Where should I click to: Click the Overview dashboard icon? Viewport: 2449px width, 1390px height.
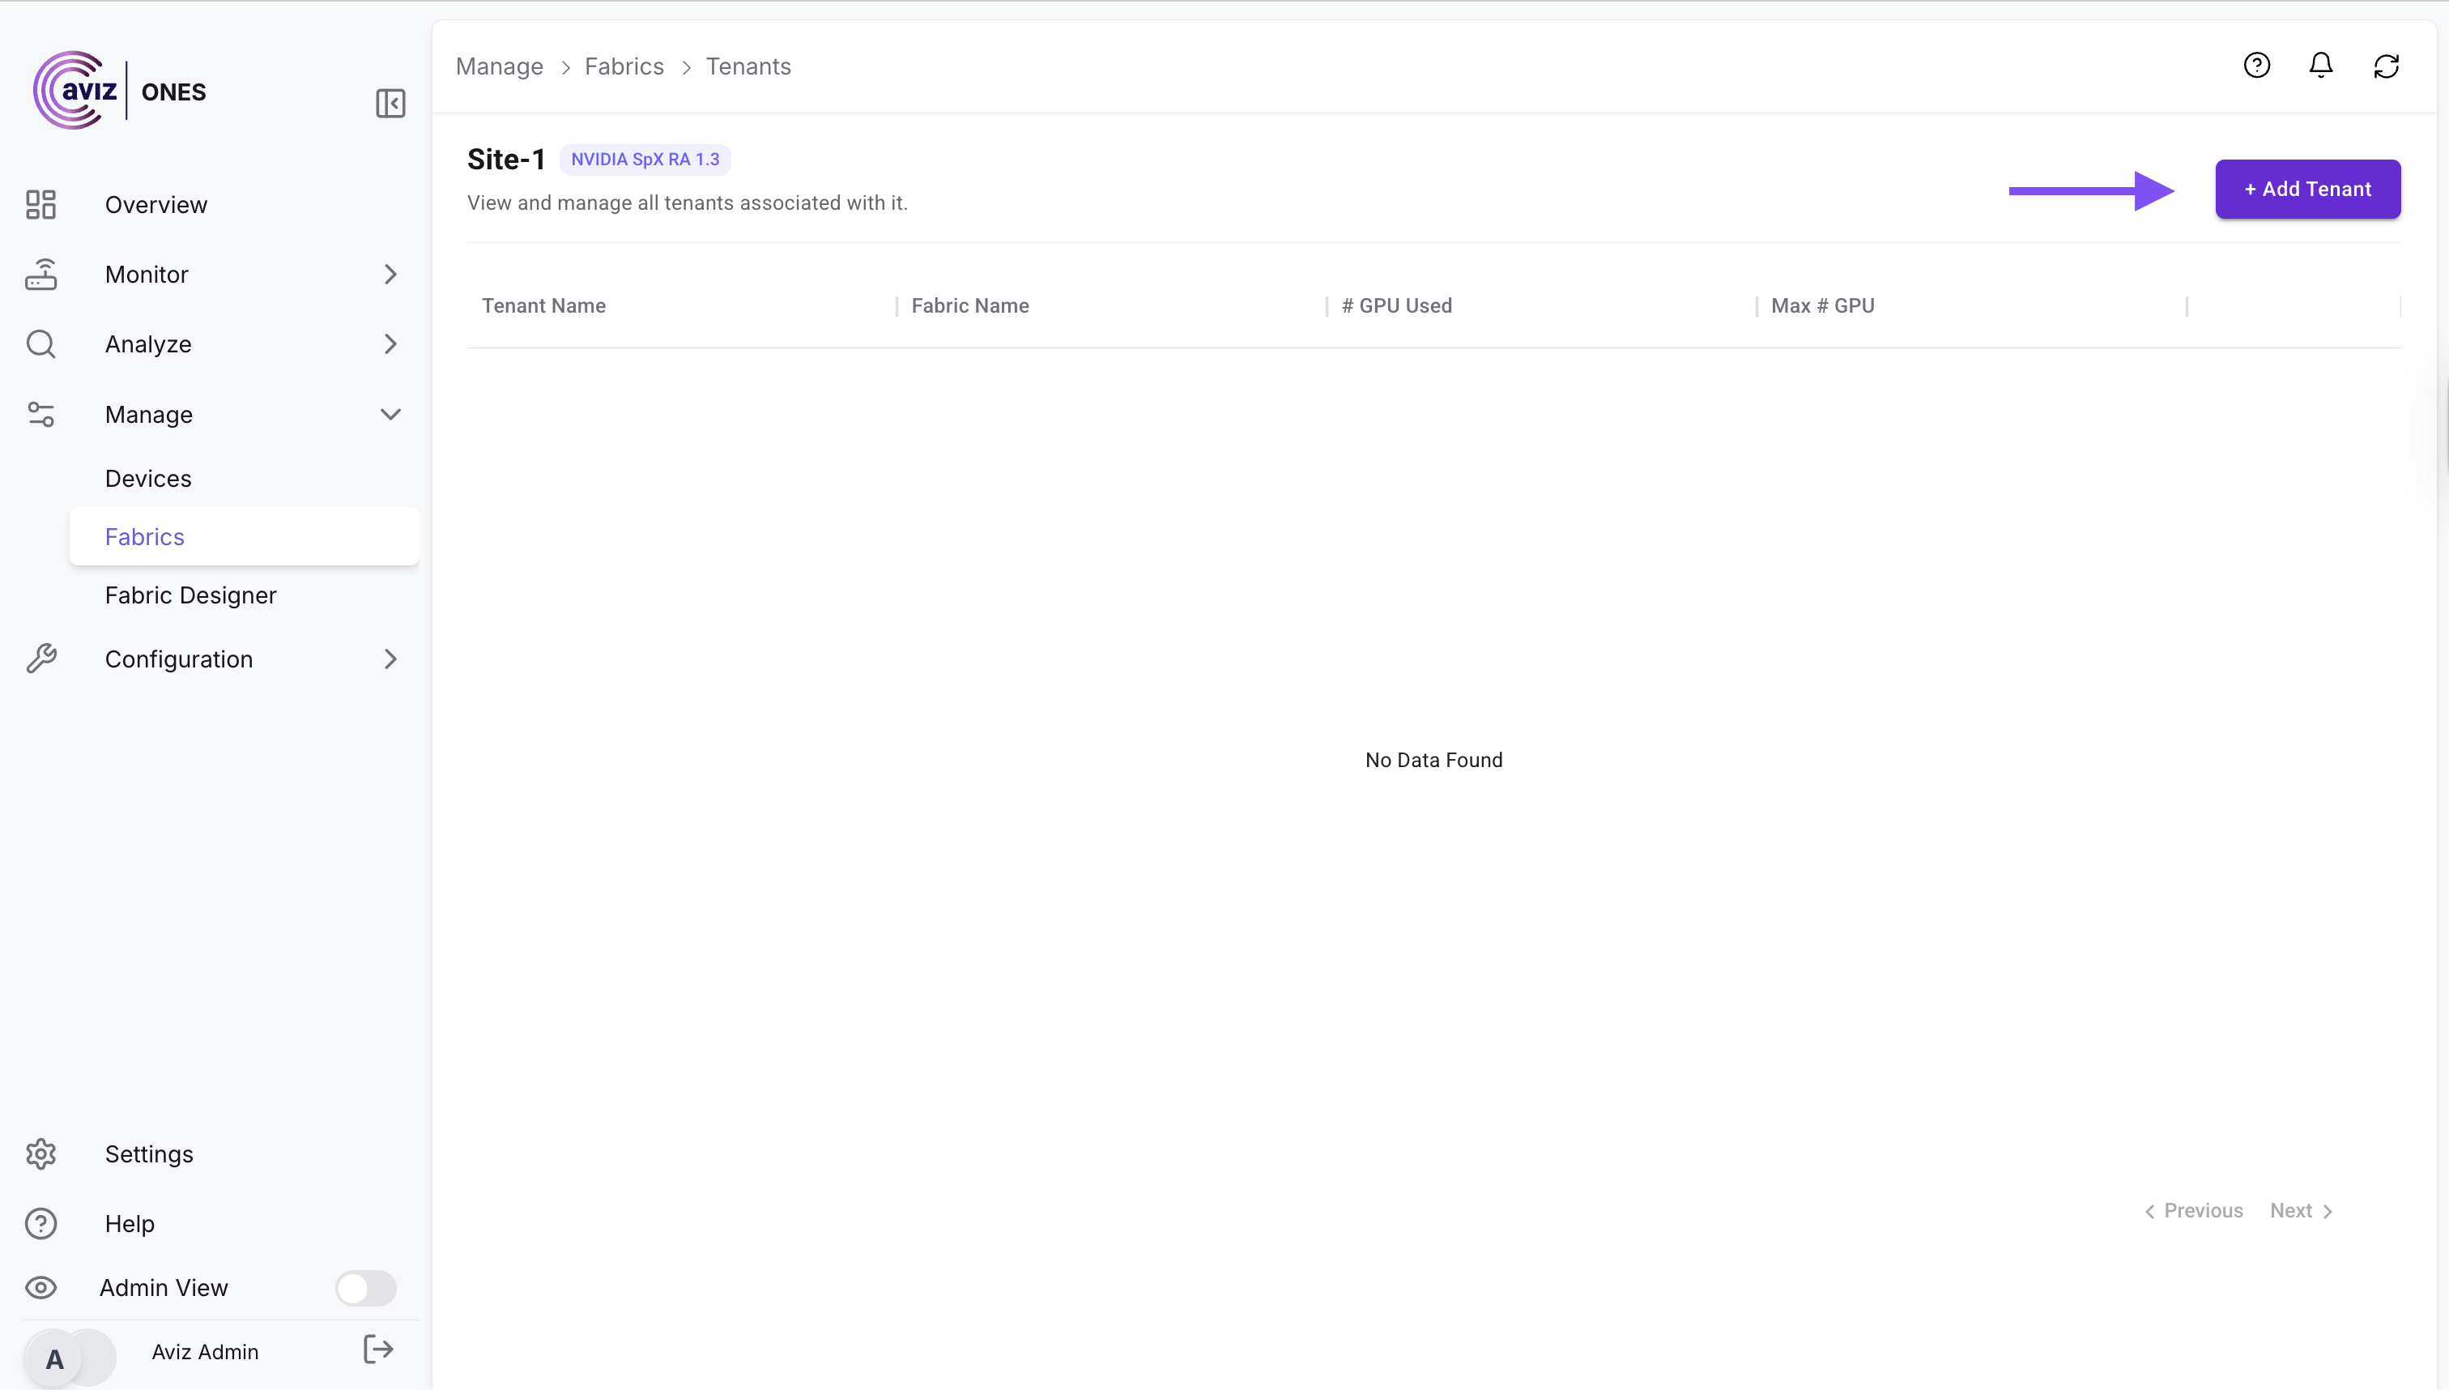[41, 204]
